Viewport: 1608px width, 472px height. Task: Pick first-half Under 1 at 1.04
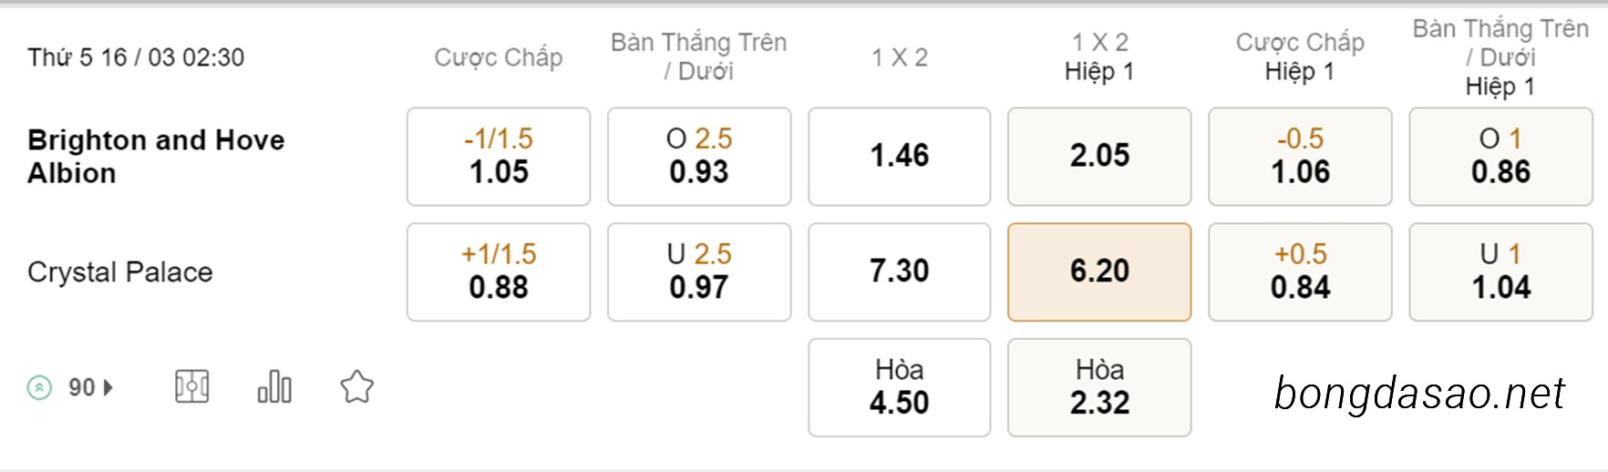coord(1500,272)
